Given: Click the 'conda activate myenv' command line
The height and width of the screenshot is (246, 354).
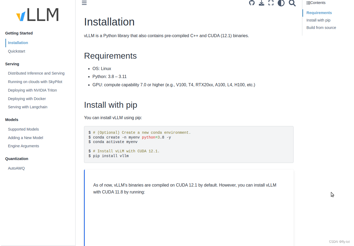Looking at the screenshot, I should [113, 142].
